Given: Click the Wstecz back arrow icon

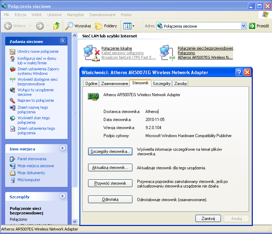Looking at the screenshot, I should click(8, 26).
